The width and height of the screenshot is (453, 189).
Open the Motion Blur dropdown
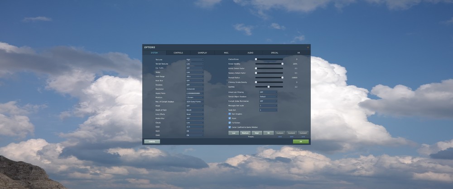pyautogui.click(x=195, y=118)
